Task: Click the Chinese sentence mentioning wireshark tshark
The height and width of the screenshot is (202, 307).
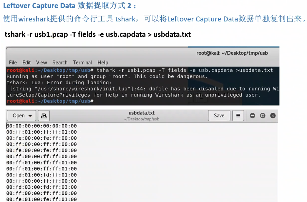Action: tap(154, 19)
